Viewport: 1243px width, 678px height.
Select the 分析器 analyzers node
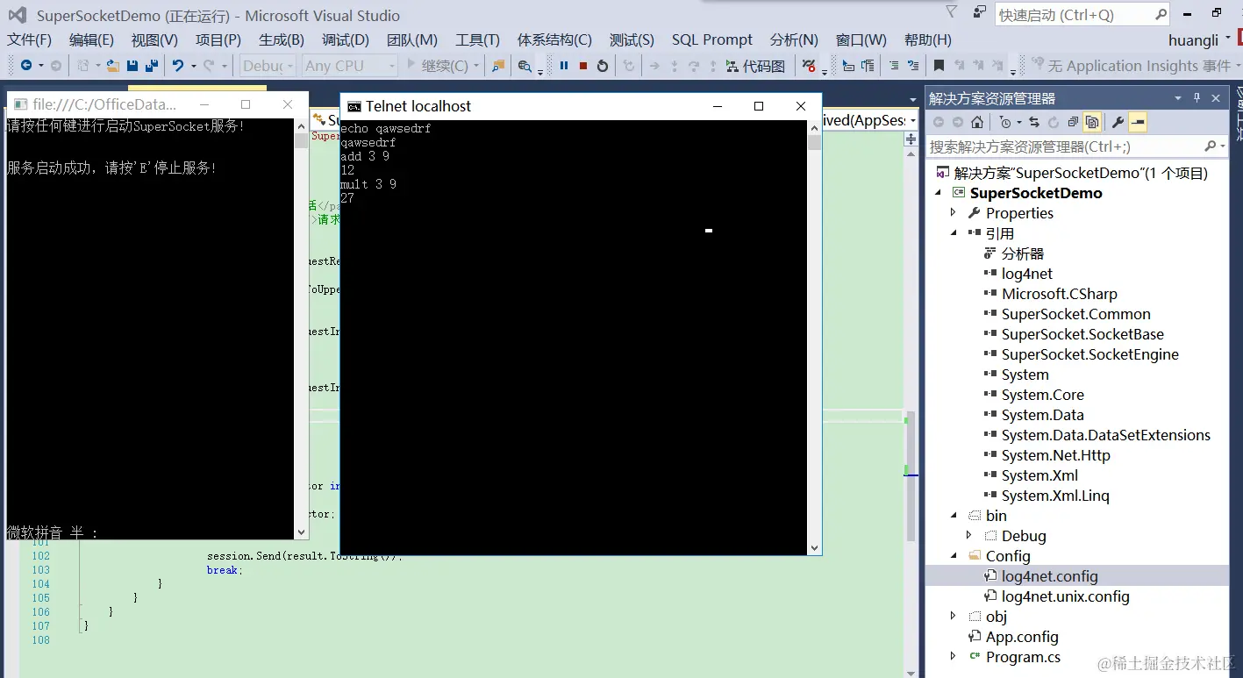(x=1023, y=253)
